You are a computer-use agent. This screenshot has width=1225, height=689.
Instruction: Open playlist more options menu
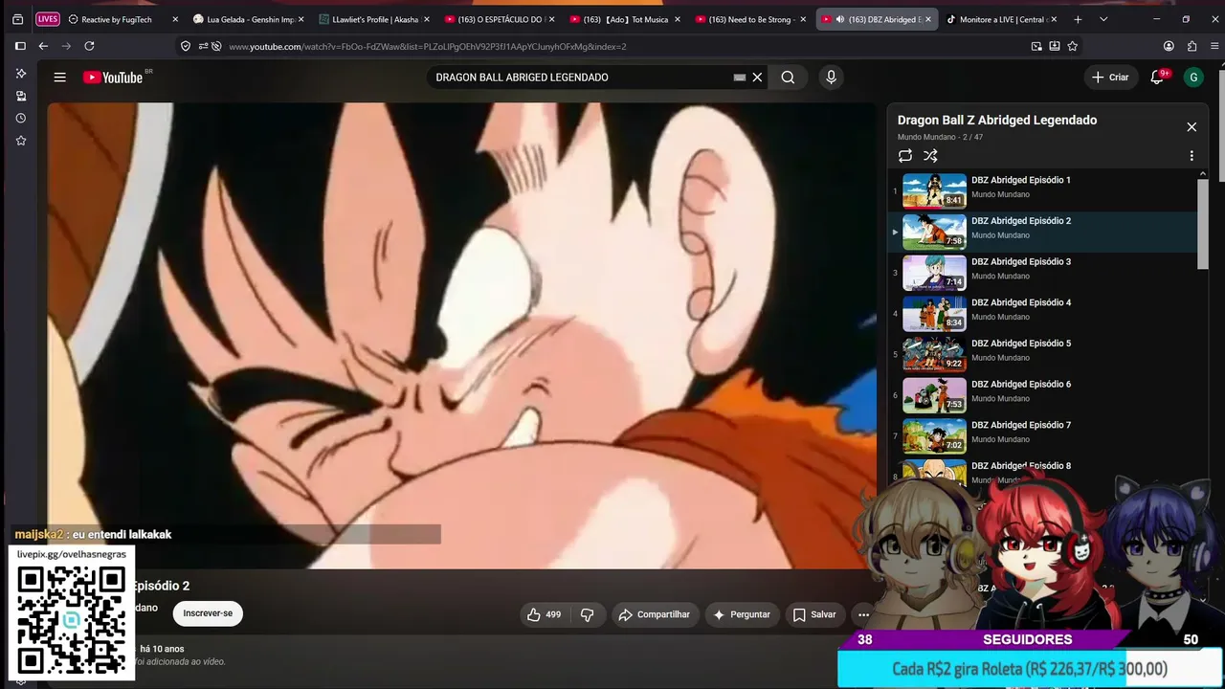1192,156
